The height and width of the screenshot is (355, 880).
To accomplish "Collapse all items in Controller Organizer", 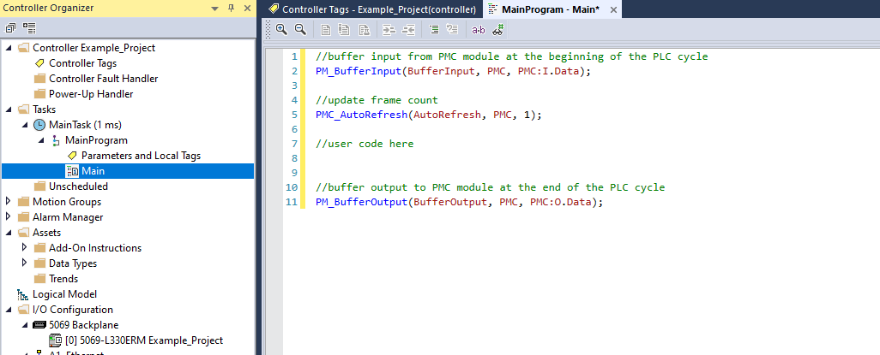I will point(11,27).
